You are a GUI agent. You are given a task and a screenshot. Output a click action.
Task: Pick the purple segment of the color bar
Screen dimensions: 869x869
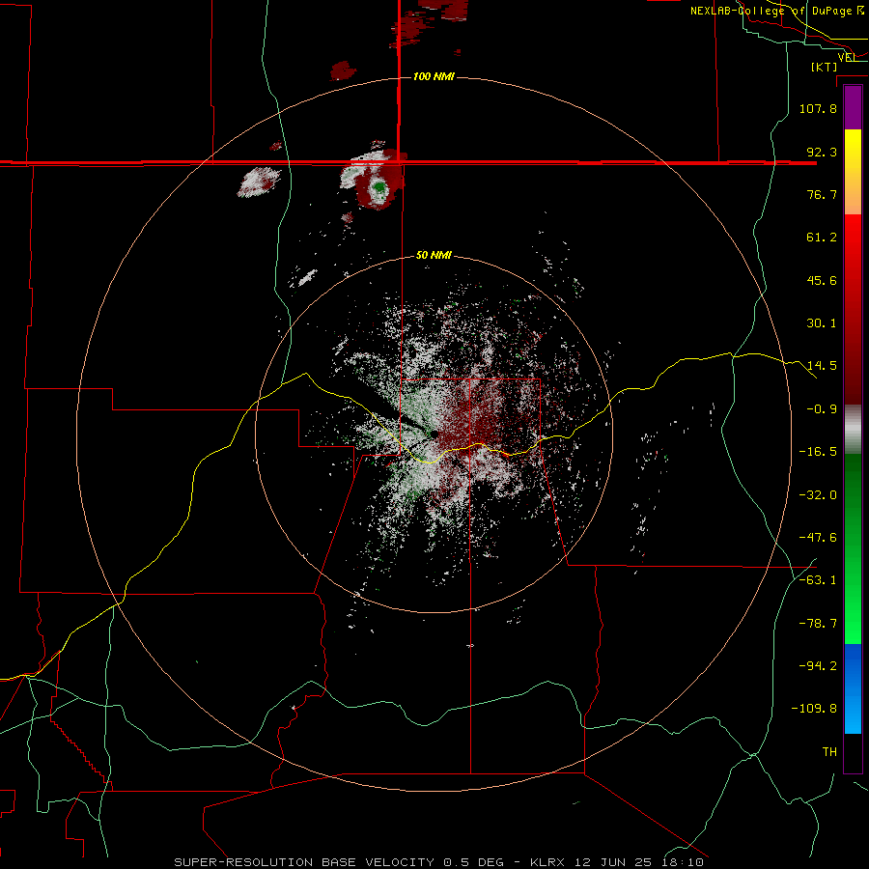click(x=853, y=107)
